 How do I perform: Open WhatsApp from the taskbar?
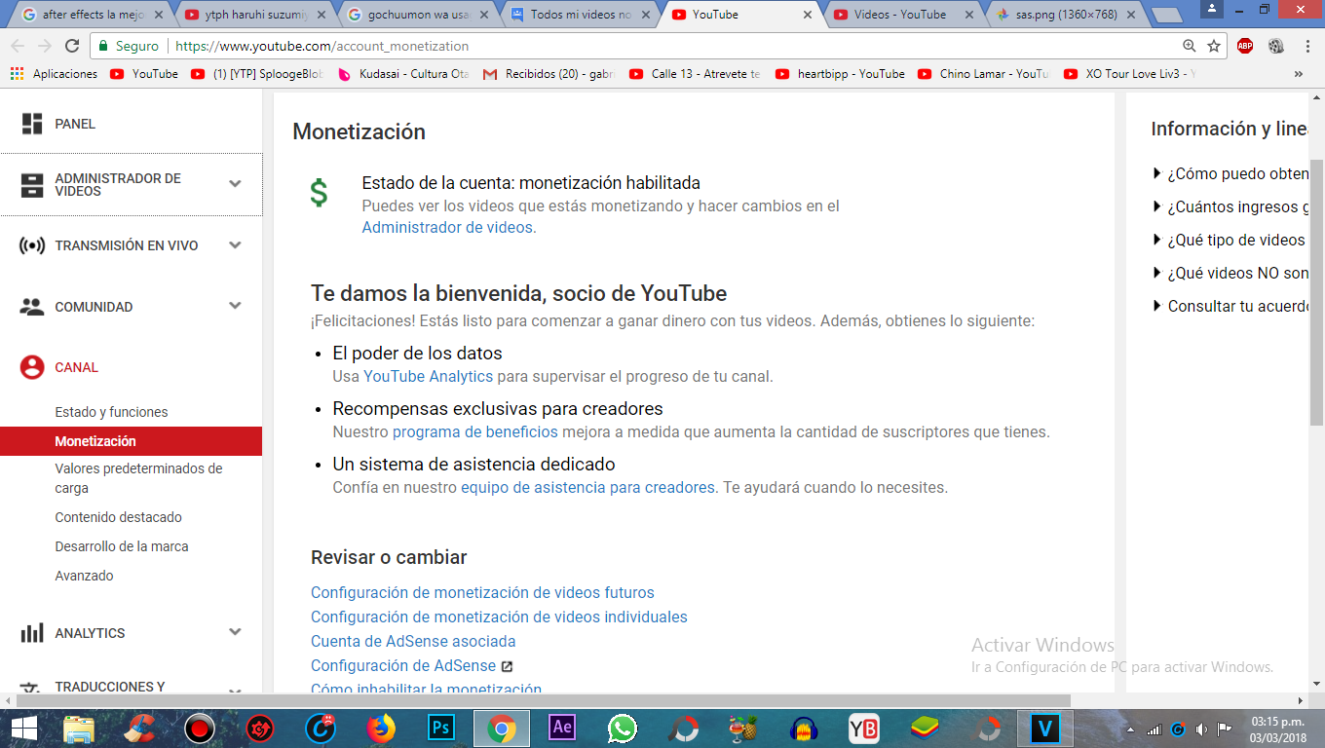tap(622, 729)
